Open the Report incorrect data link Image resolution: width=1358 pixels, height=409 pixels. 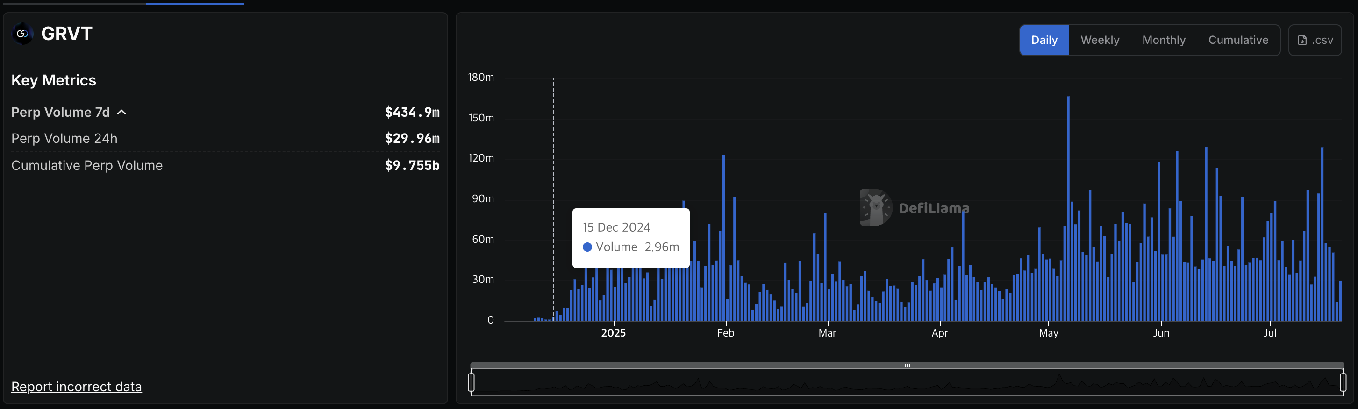pos(77,387)
